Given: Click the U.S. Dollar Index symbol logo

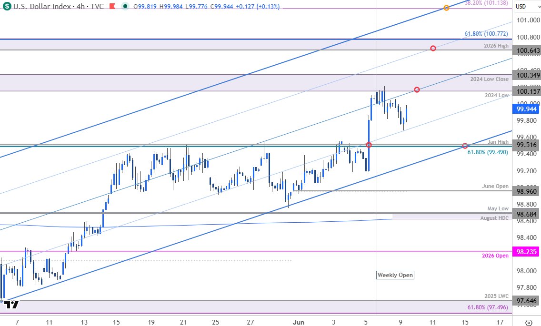Looking at the screenshot, I should click(x=7, y=6).
